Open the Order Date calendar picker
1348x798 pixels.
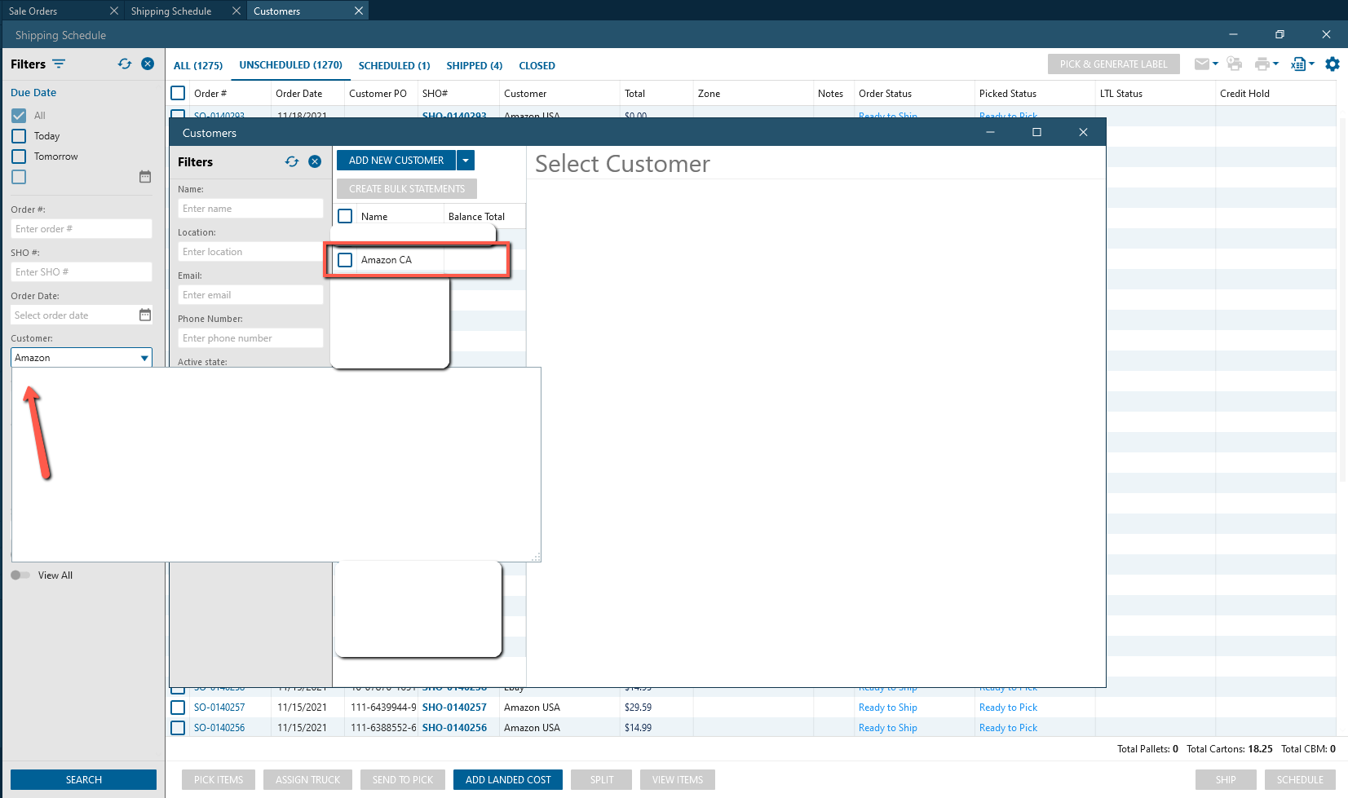[x=145, y=315]
